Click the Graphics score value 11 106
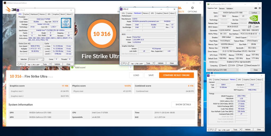The width and height of the screenshot is (271, 136). pos(65,86)
